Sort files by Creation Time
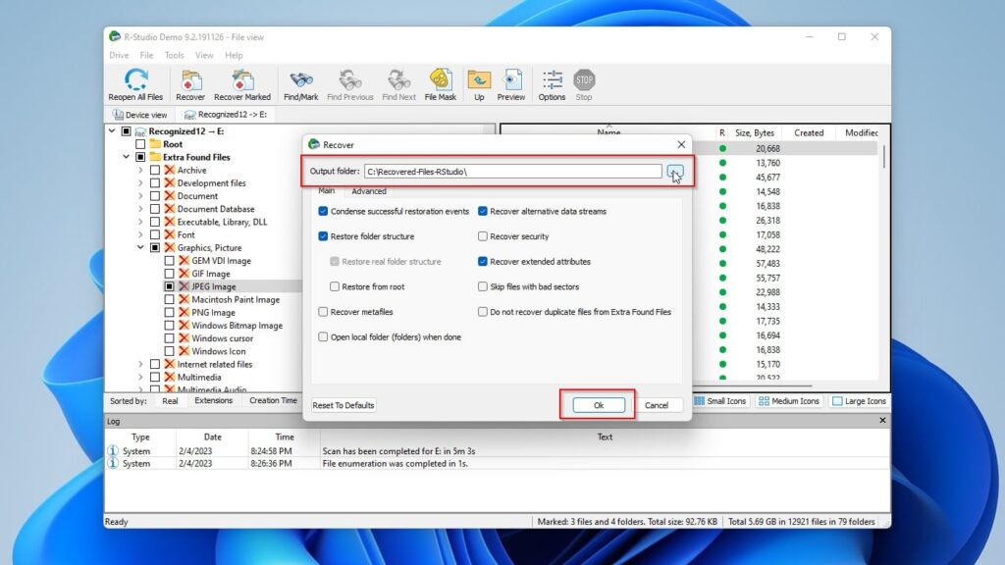The height and width of the screenshot is (565, 1005). (273, 400)
